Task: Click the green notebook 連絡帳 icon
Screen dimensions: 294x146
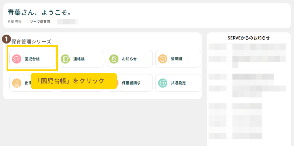Action: (65, 59)
